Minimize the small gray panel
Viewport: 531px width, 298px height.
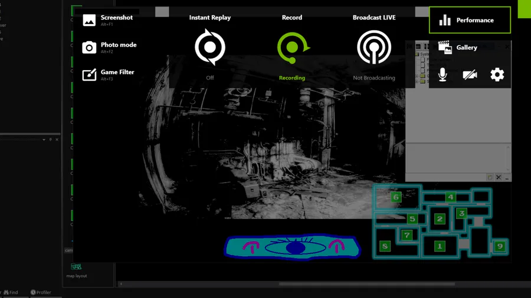tap(507, 177)
